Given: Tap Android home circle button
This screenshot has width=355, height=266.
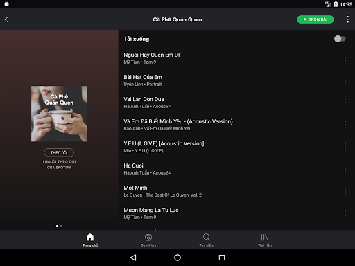Looking at the screenshot, I should (x=177, y=258).
